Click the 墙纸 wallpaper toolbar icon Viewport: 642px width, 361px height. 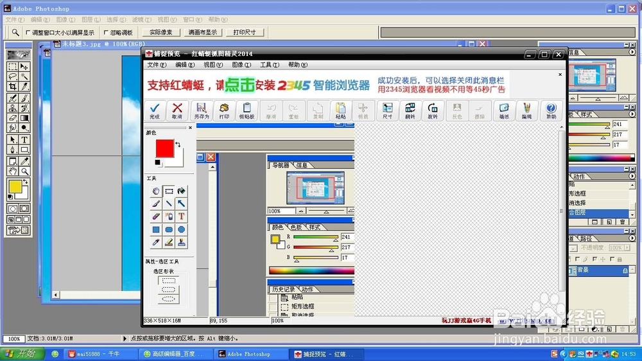(503, 110)
